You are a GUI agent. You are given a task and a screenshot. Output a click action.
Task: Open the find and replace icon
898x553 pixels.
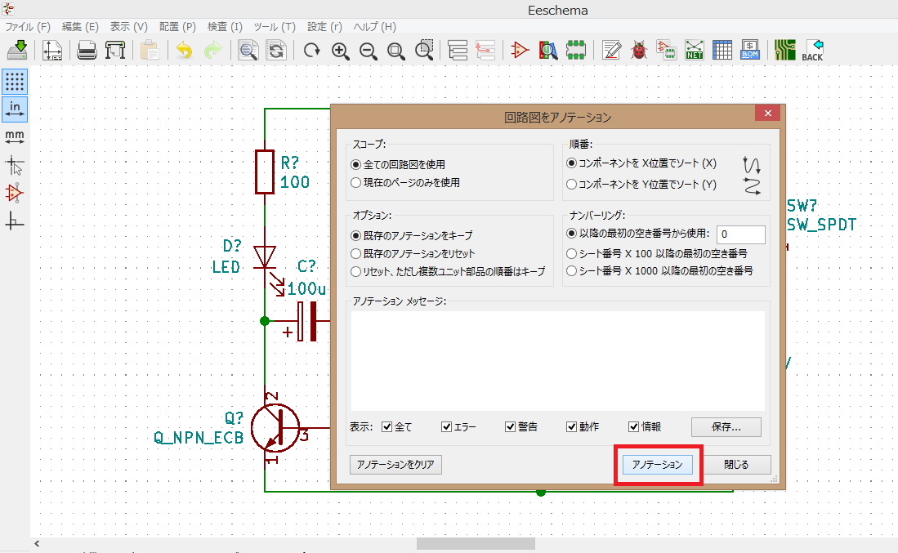click(x=276, y=51)
